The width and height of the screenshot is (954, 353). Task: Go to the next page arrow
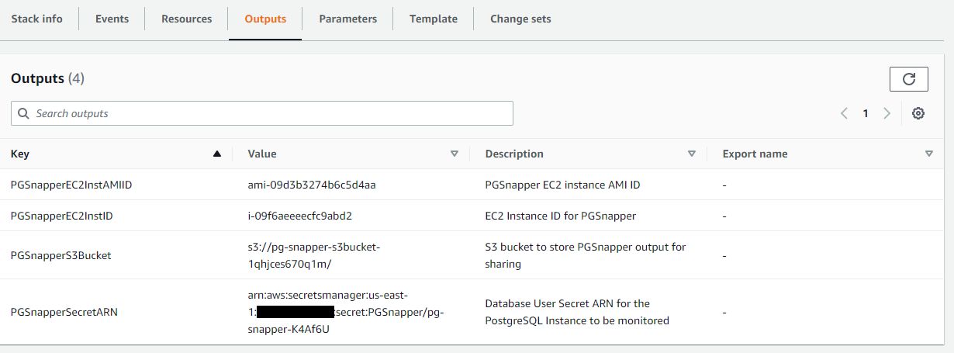887,113
